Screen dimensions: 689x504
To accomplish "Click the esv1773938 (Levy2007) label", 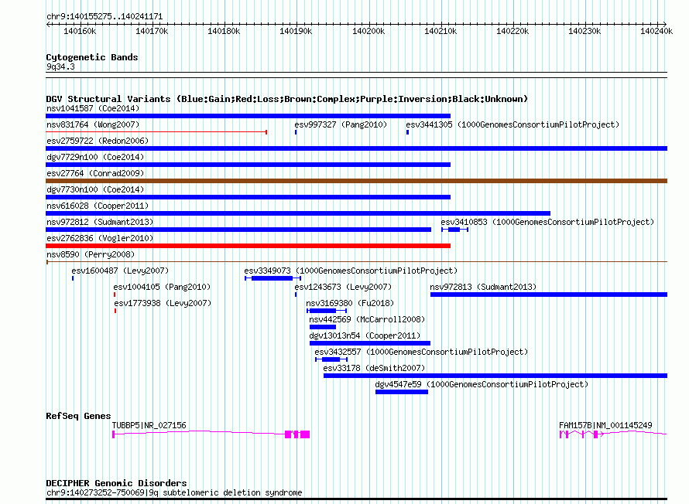I will point(163,303).
